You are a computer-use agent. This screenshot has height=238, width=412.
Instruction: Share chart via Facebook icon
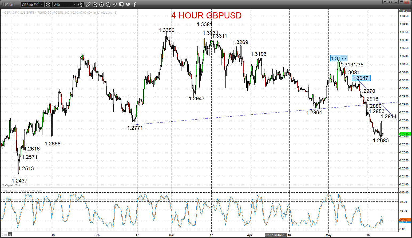[x=135, y=5]
